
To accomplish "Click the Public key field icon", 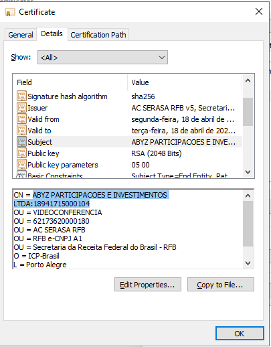I will pyautogui.click(x=21, y=153).
